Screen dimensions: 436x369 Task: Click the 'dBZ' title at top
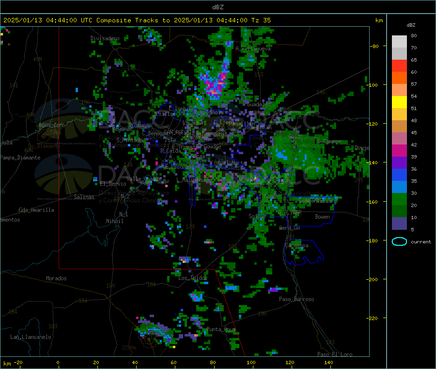(218, 7)
